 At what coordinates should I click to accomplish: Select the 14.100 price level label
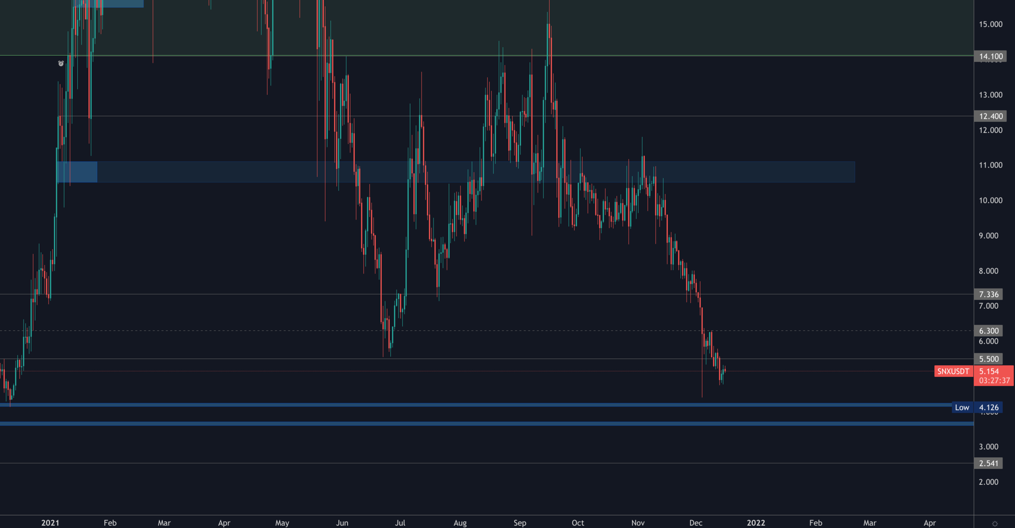coord(991,56)
